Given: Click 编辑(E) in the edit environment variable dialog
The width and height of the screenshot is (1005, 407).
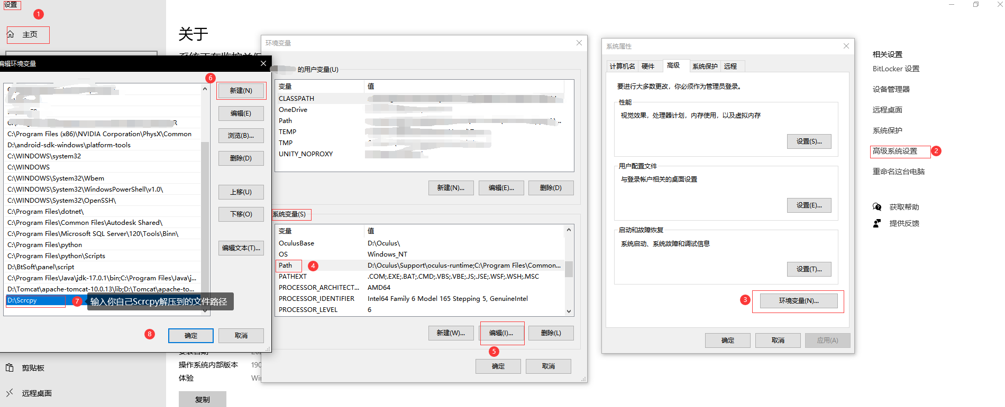Looking at the screenshot, I should tap(241, 113).
